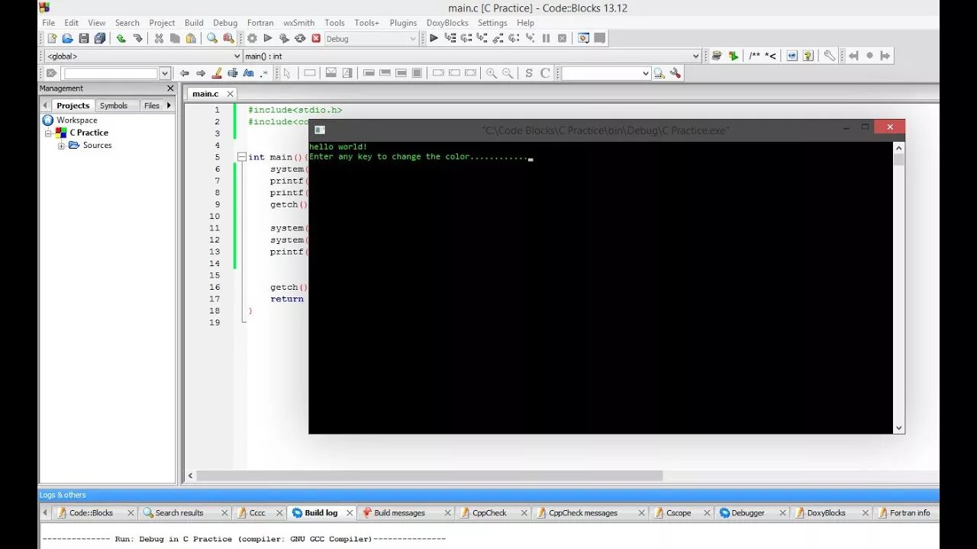
Task: Open the Debugger log tab
Action: click(x=748, y=512)
